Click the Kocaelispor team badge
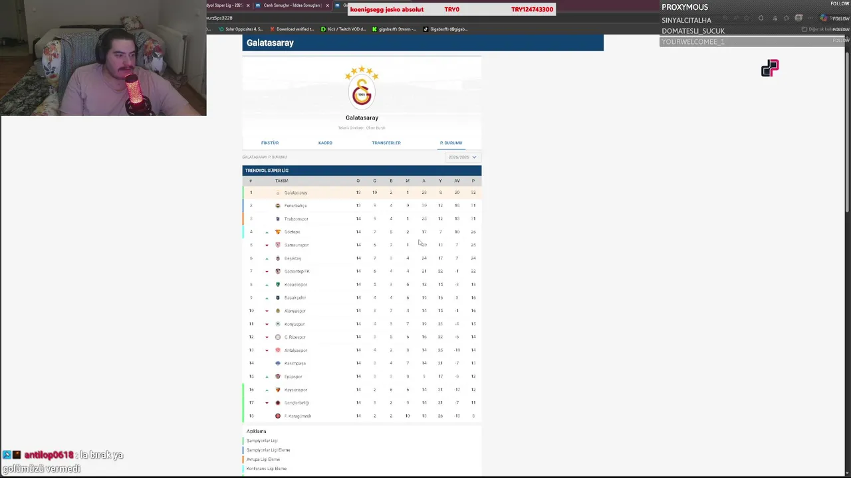 [x=278, y=284]
